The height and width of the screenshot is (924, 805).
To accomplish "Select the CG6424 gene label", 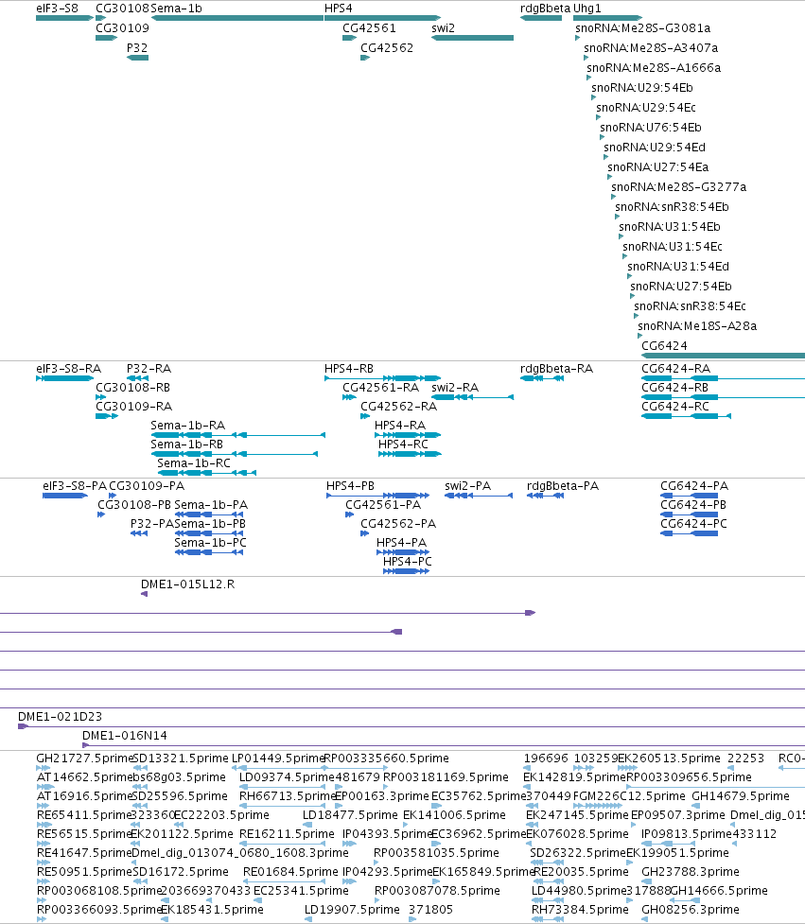I will coord(664,346).
